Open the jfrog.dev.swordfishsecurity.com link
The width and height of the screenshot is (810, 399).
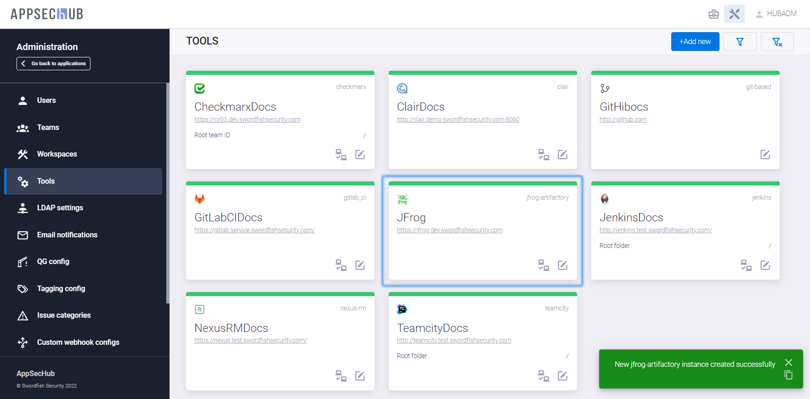(x=449, y=230)
